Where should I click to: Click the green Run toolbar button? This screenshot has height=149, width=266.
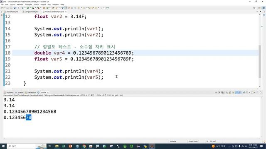pos(28,8)
